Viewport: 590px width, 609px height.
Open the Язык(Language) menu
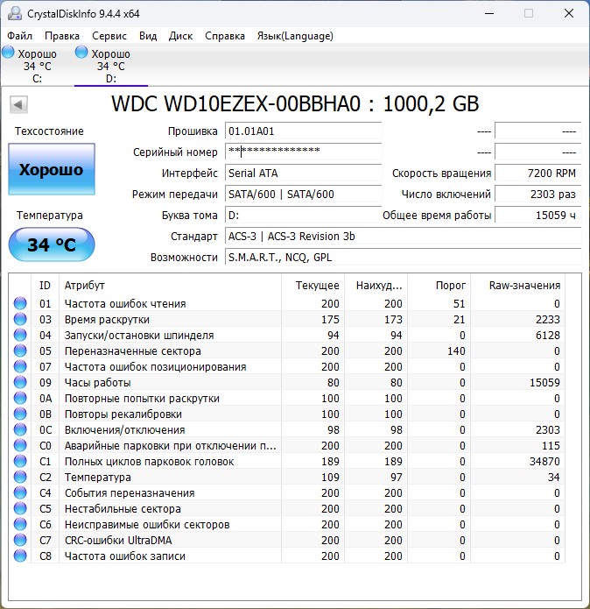[295, 36]
